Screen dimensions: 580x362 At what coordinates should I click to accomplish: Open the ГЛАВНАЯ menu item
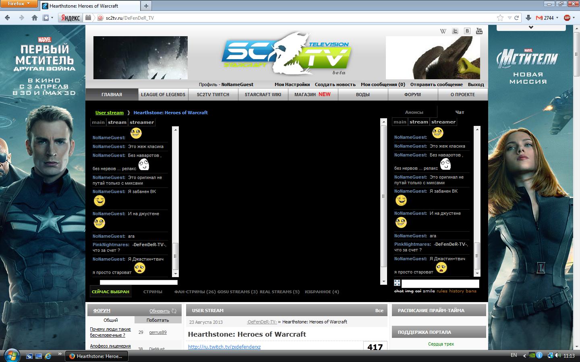tap(112, 95)
